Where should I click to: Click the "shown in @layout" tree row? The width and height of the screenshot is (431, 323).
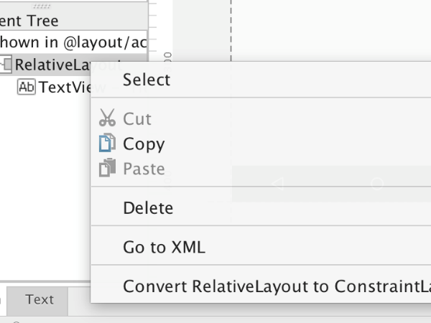74,42
